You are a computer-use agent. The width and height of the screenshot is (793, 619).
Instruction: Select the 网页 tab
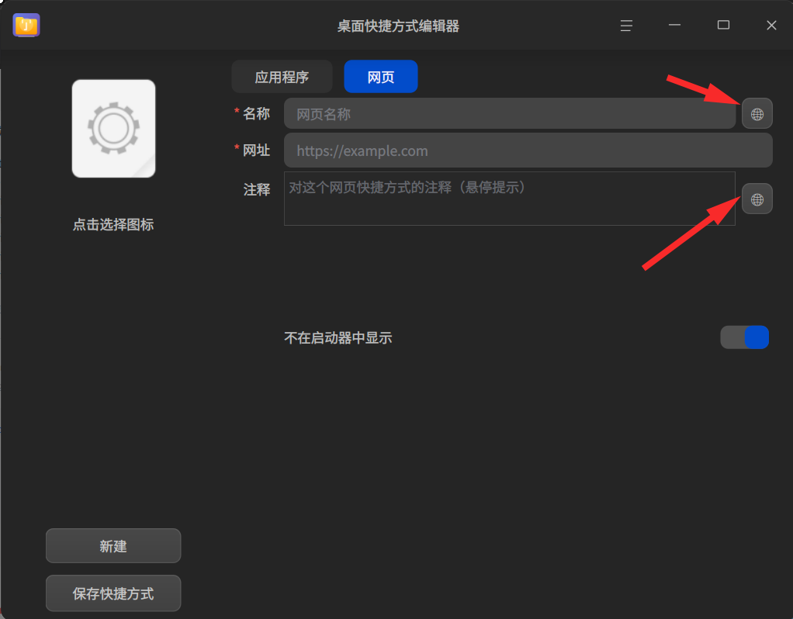381,77
